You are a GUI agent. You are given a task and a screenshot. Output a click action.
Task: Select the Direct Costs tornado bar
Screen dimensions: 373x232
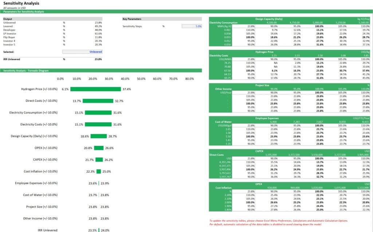[98, 101]
